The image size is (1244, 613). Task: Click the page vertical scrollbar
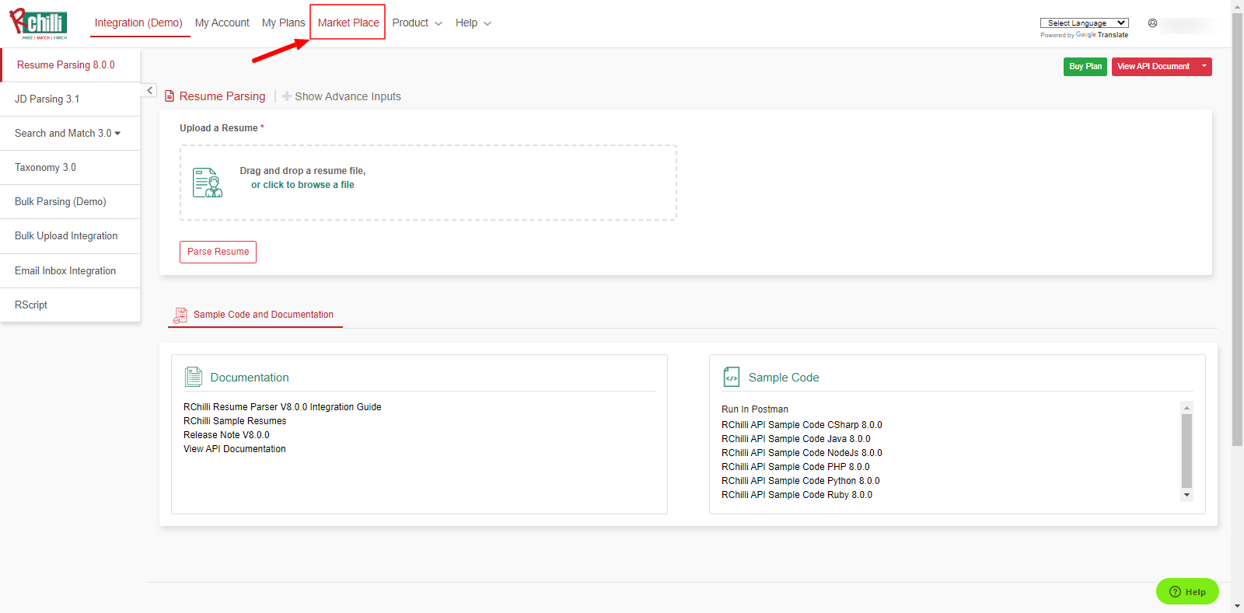1237,229
